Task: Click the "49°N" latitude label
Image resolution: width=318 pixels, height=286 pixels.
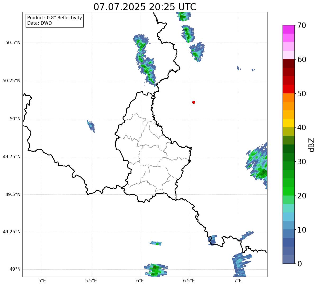Action: click(15, 269)
